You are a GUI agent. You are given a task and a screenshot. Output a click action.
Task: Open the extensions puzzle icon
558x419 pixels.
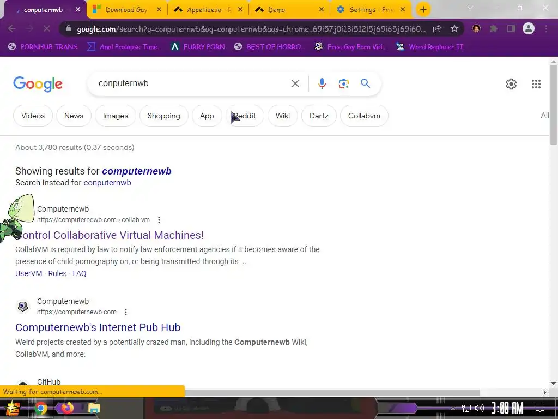tap(494, 29)
